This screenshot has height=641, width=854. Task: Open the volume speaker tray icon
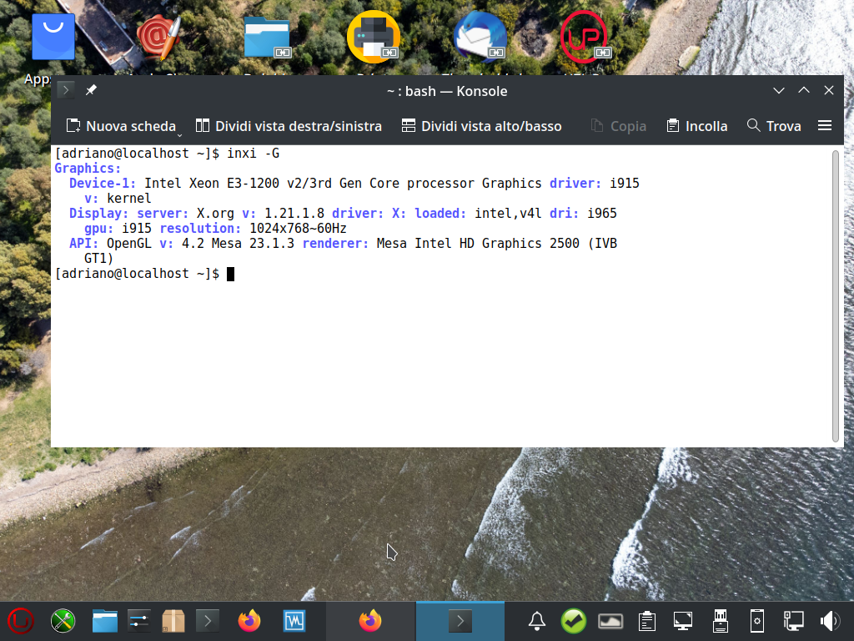pyautogui.click(x=829, y=621)
